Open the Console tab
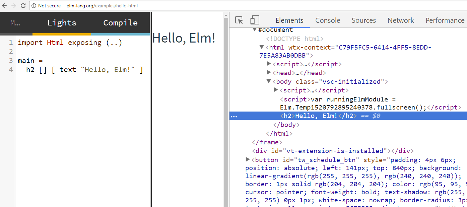The image size is (467, 207). 328,20
